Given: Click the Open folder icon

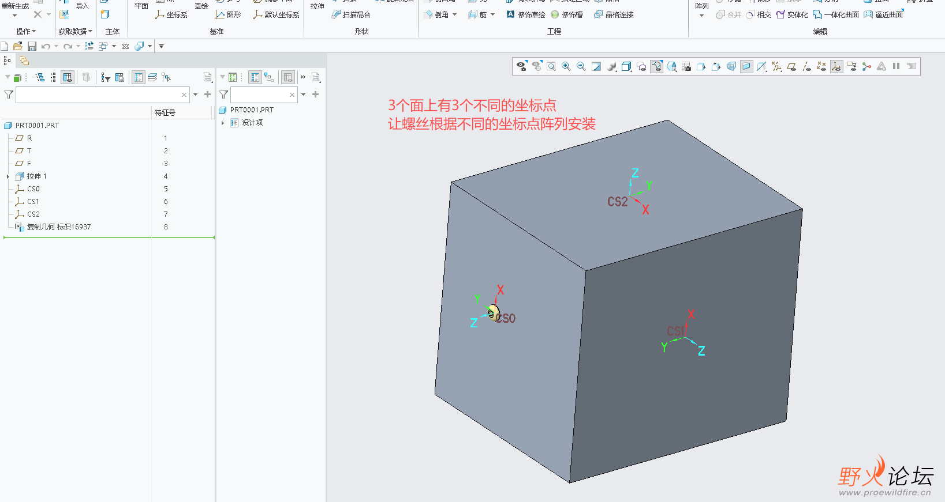Looking at the screenshot, I should [18, 46].
